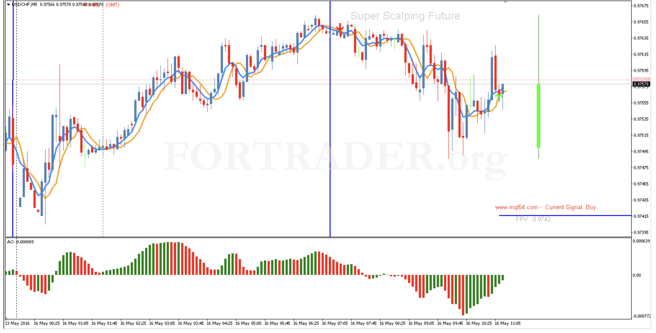Select the 'Current Signal: Buy' text

570,207
